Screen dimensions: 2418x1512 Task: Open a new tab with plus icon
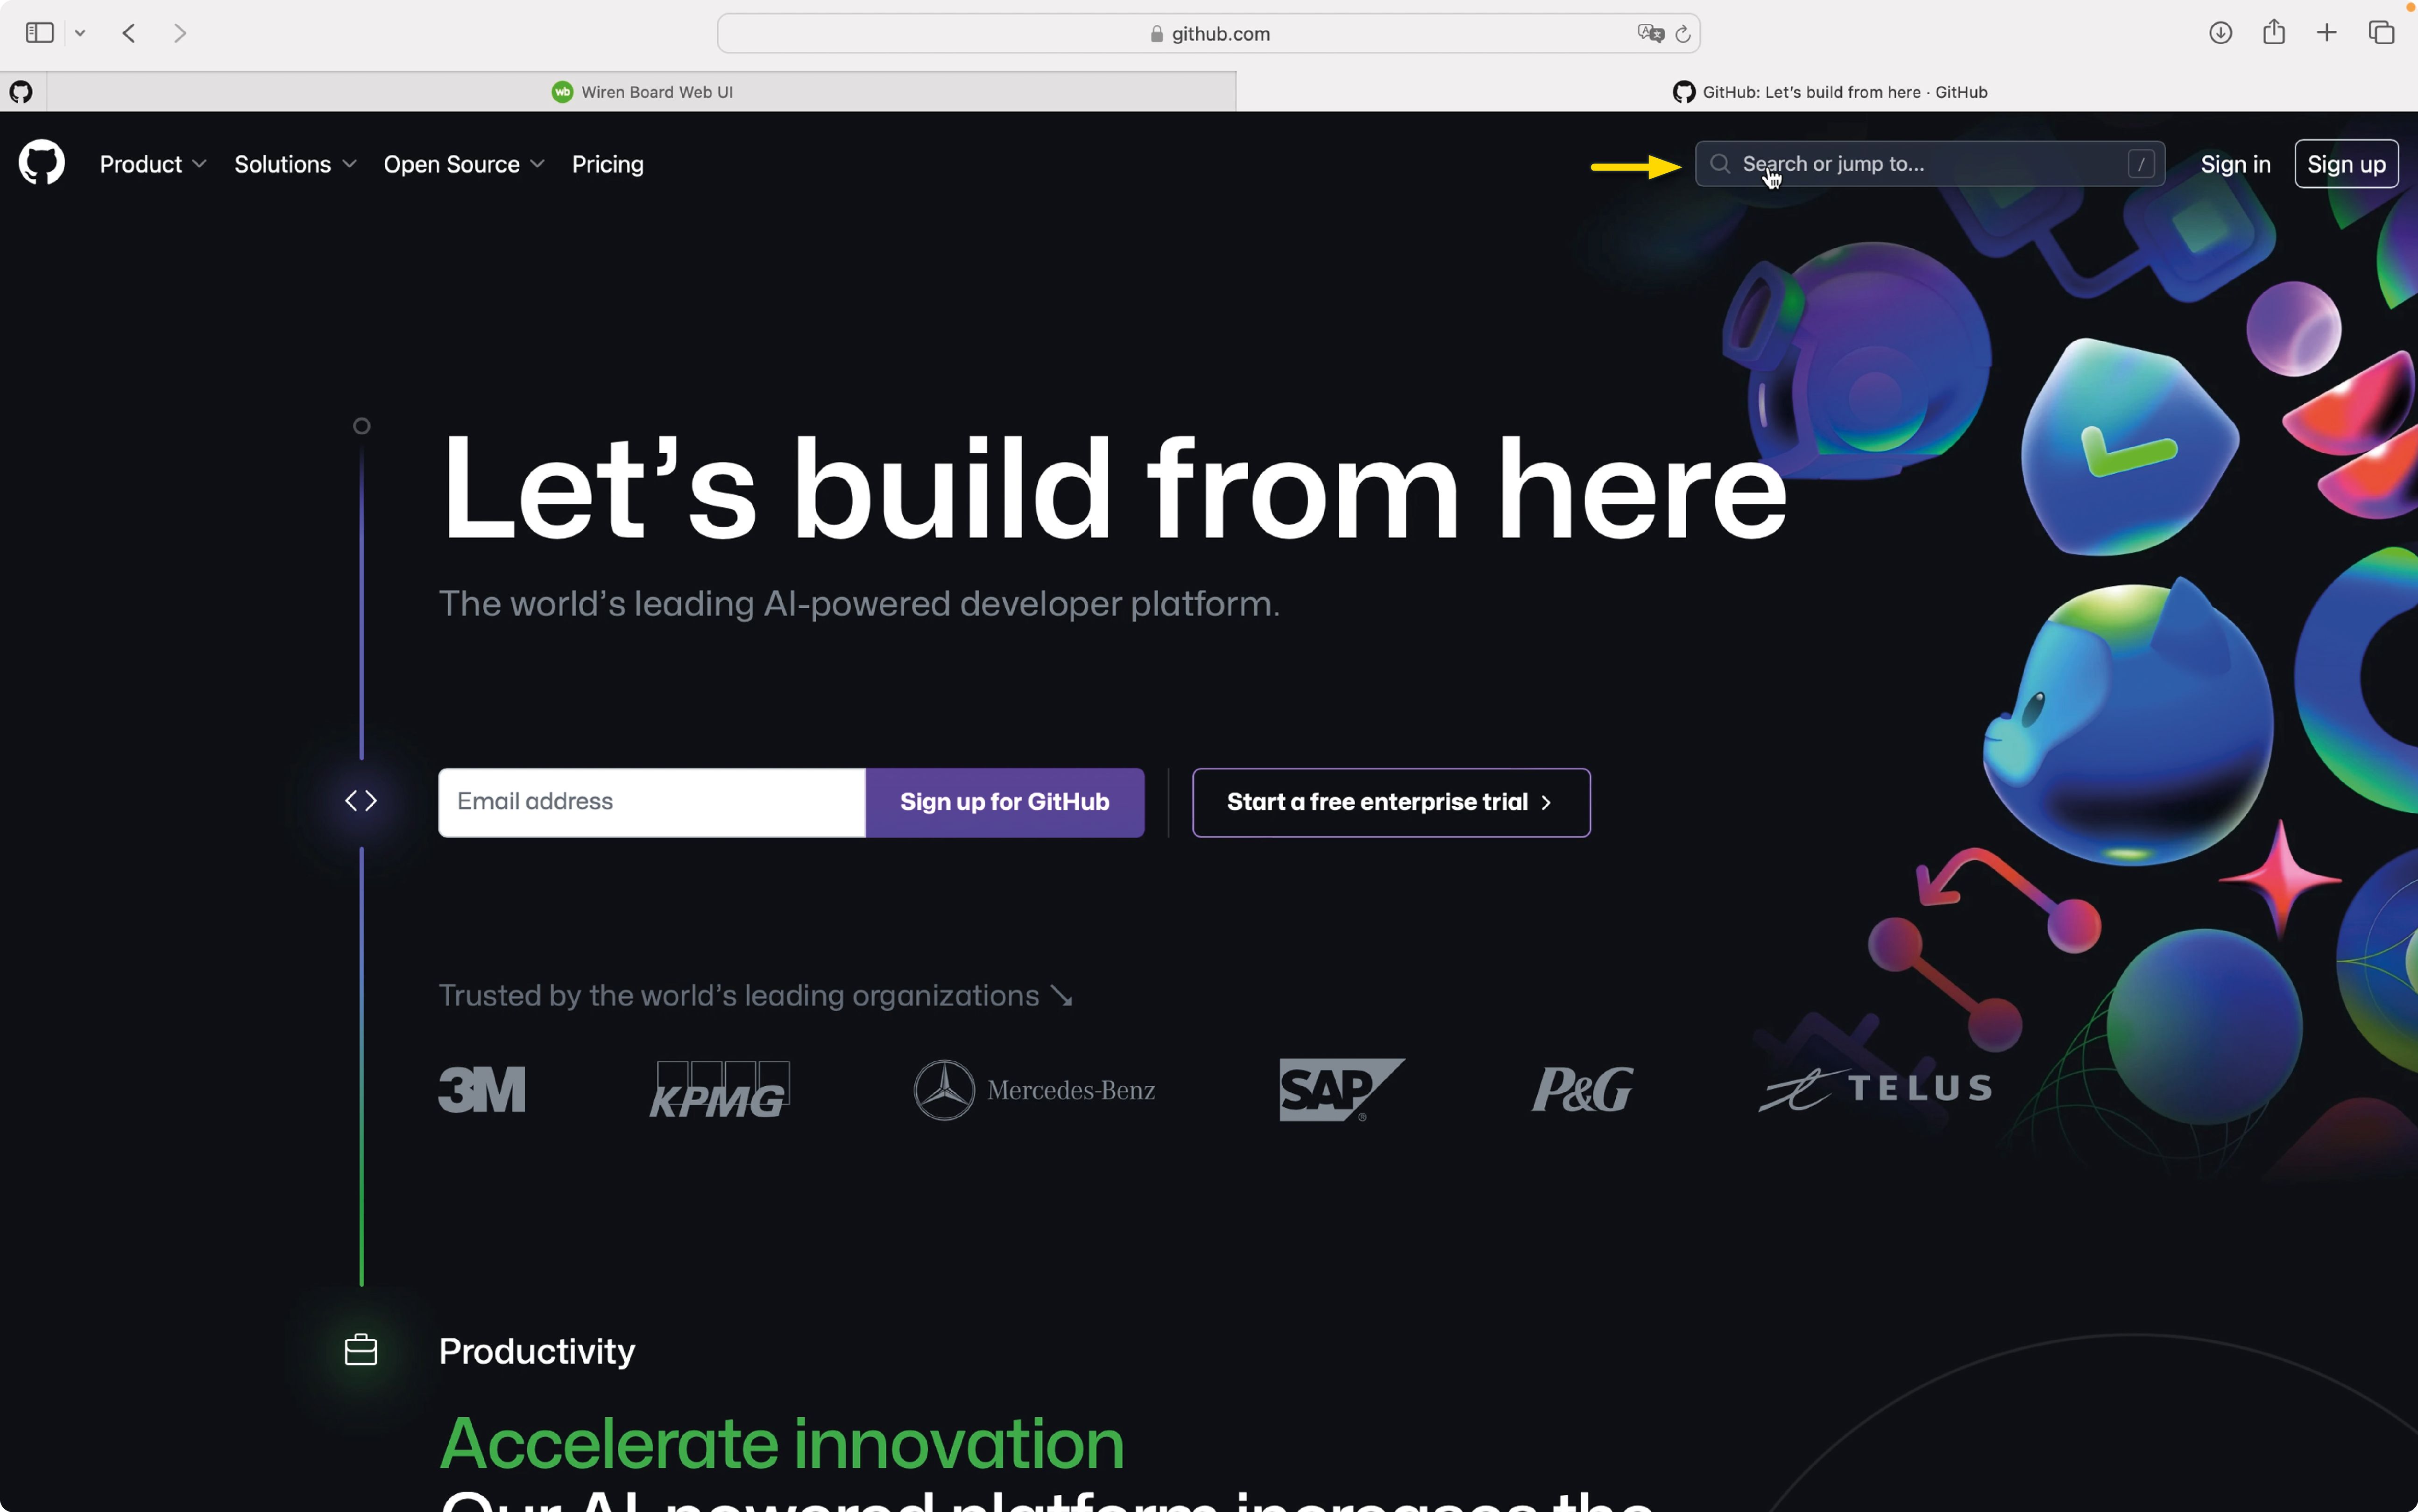coord(2327,33)
